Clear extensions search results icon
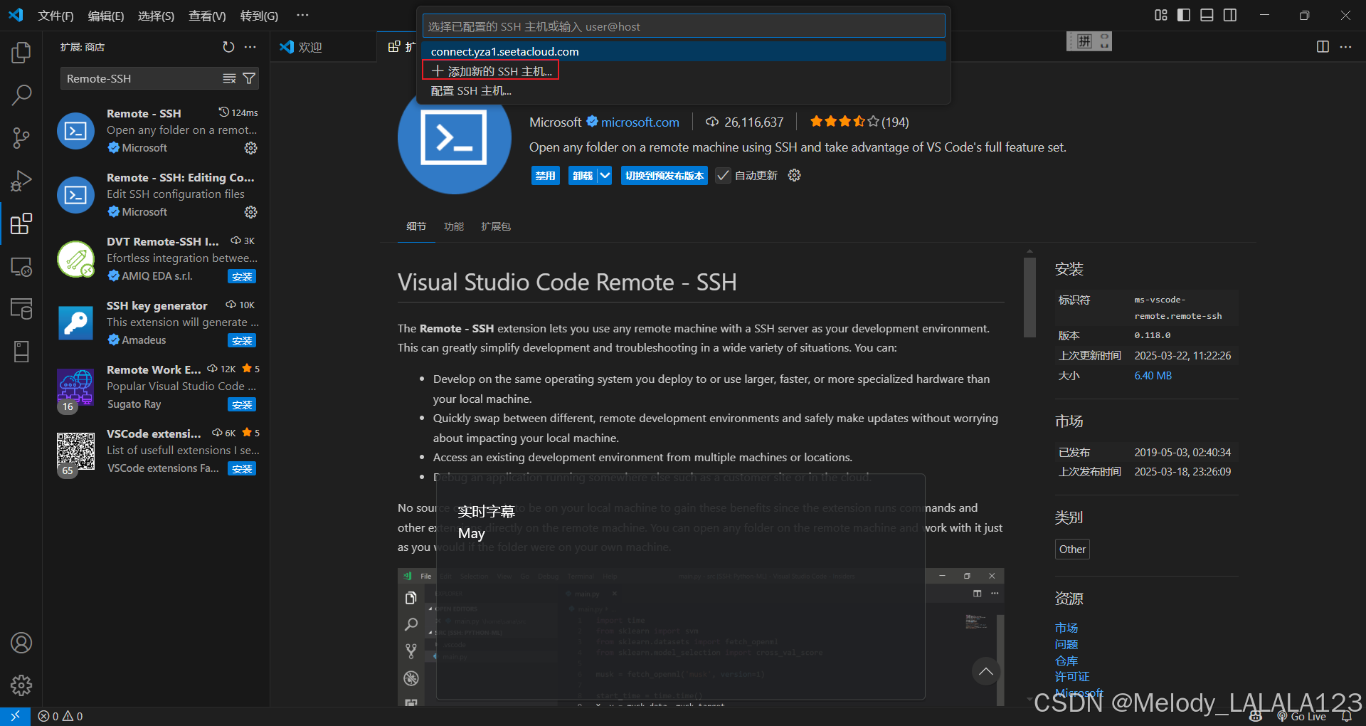Image resolution: width=1366 pixels, height=726 pixels. pyautogui.click(x=229, y=78)
